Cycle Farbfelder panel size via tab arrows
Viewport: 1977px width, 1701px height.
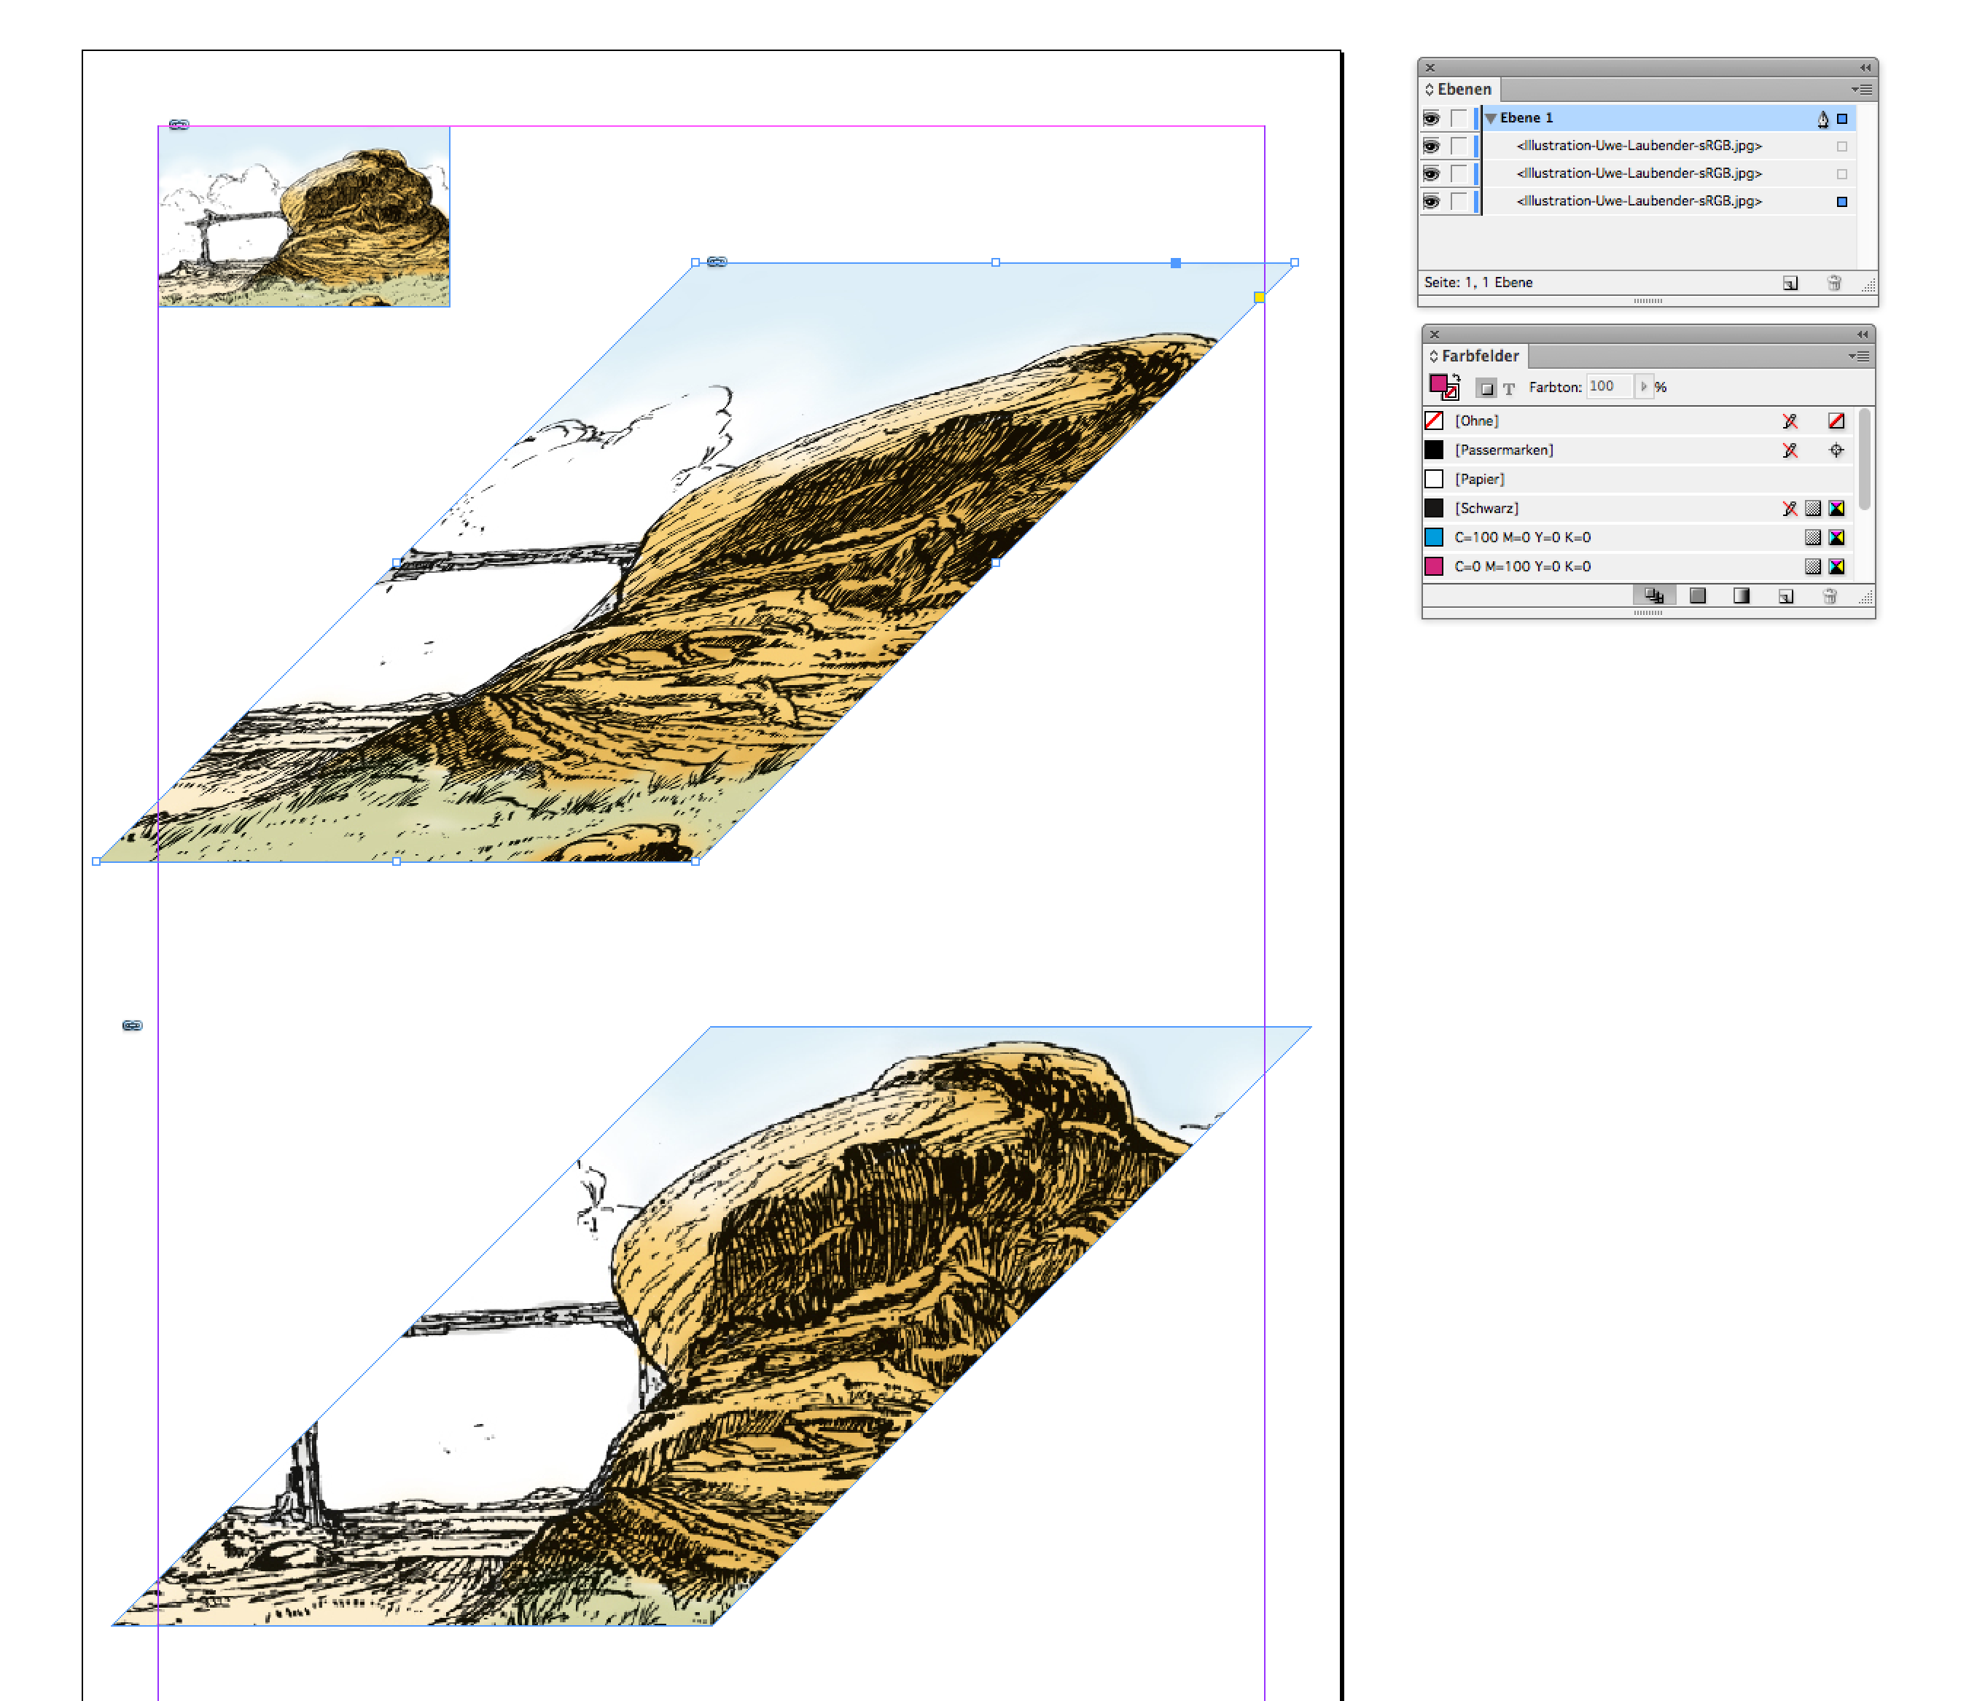[1433, 356]
